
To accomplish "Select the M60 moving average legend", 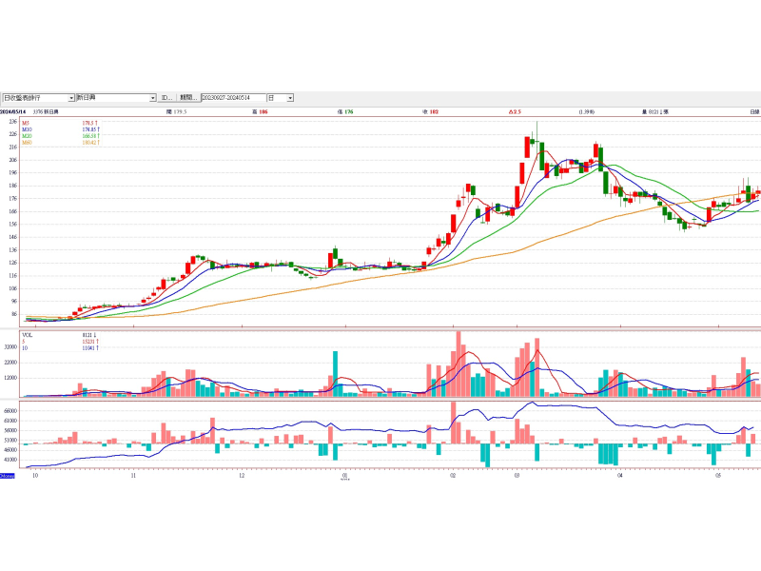I will pos(29,143).
